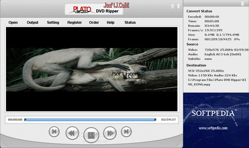Open the Setting menu
249x148 pixels.
click(53, 23)
